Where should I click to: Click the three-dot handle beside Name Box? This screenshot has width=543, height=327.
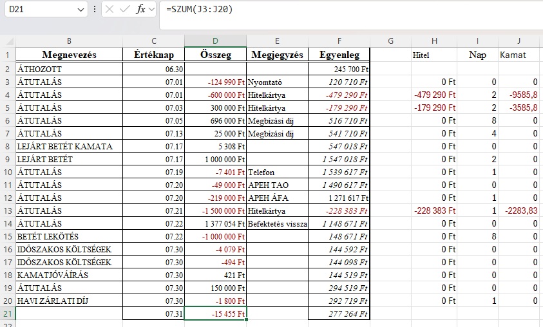(95, 10)
